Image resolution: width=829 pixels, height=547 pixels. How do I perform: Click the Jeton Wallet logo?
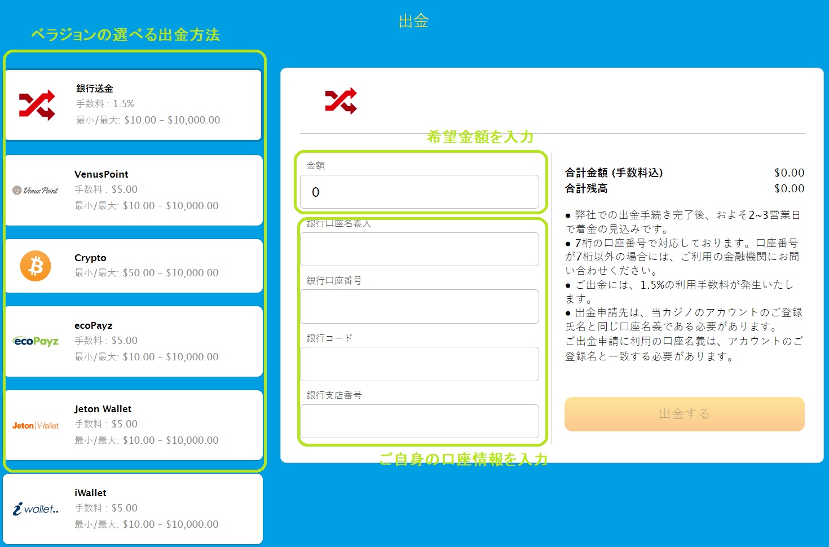click(36, 426)
